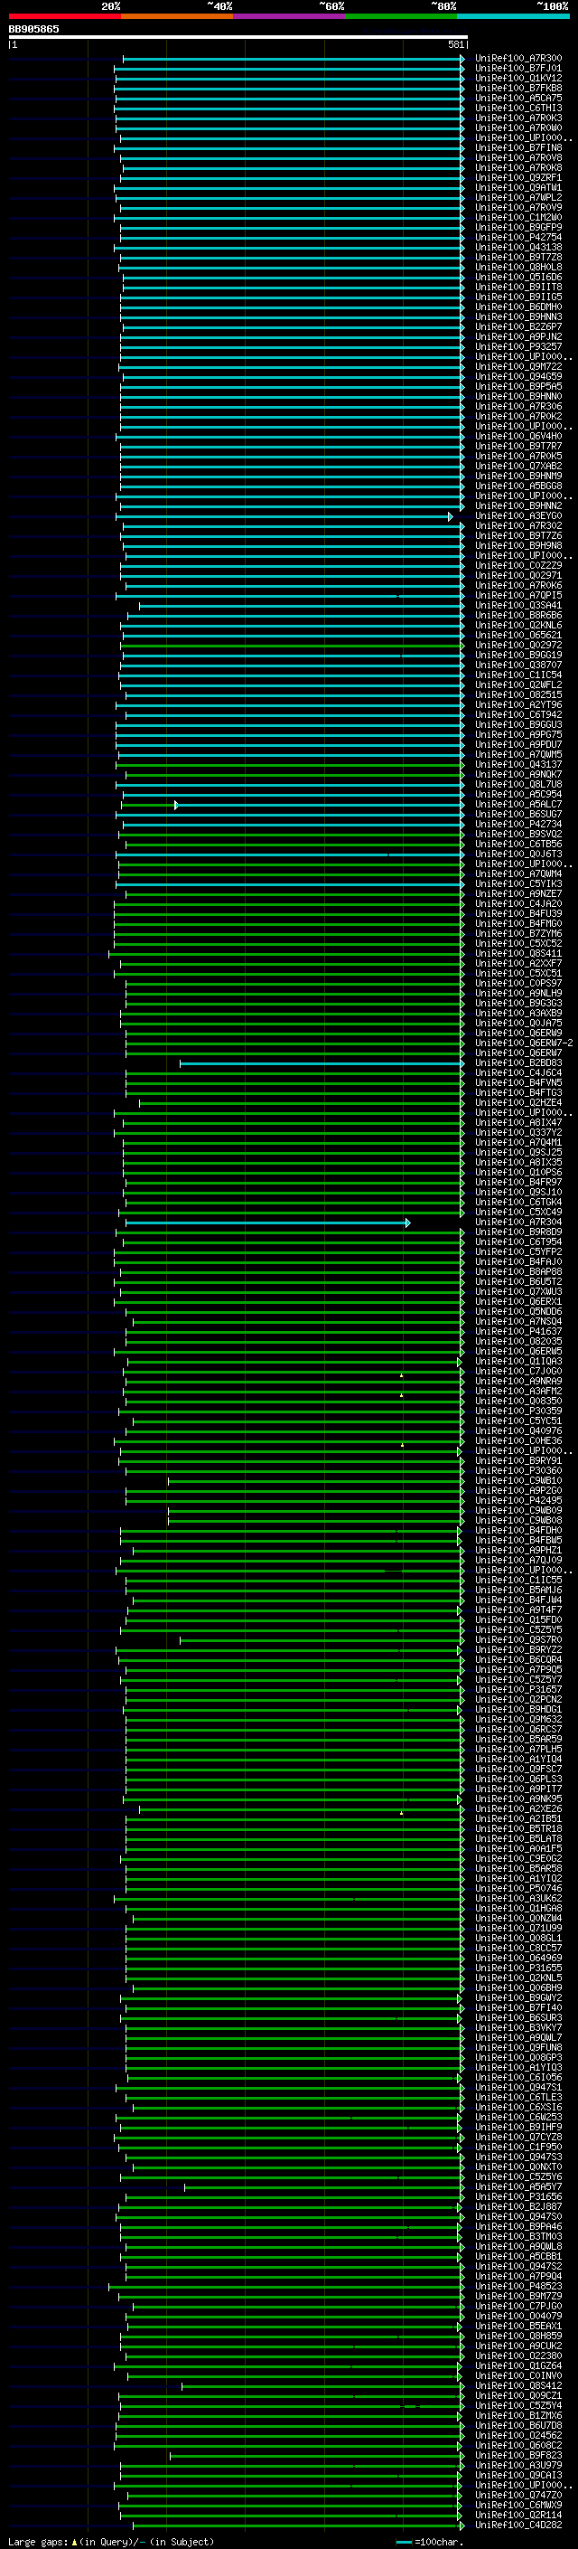Click the label UniRef100_A9NLH9
578x2549 pixels.
517,994
